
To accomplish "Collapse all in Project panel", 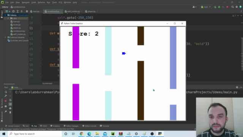I will (22, 11).
